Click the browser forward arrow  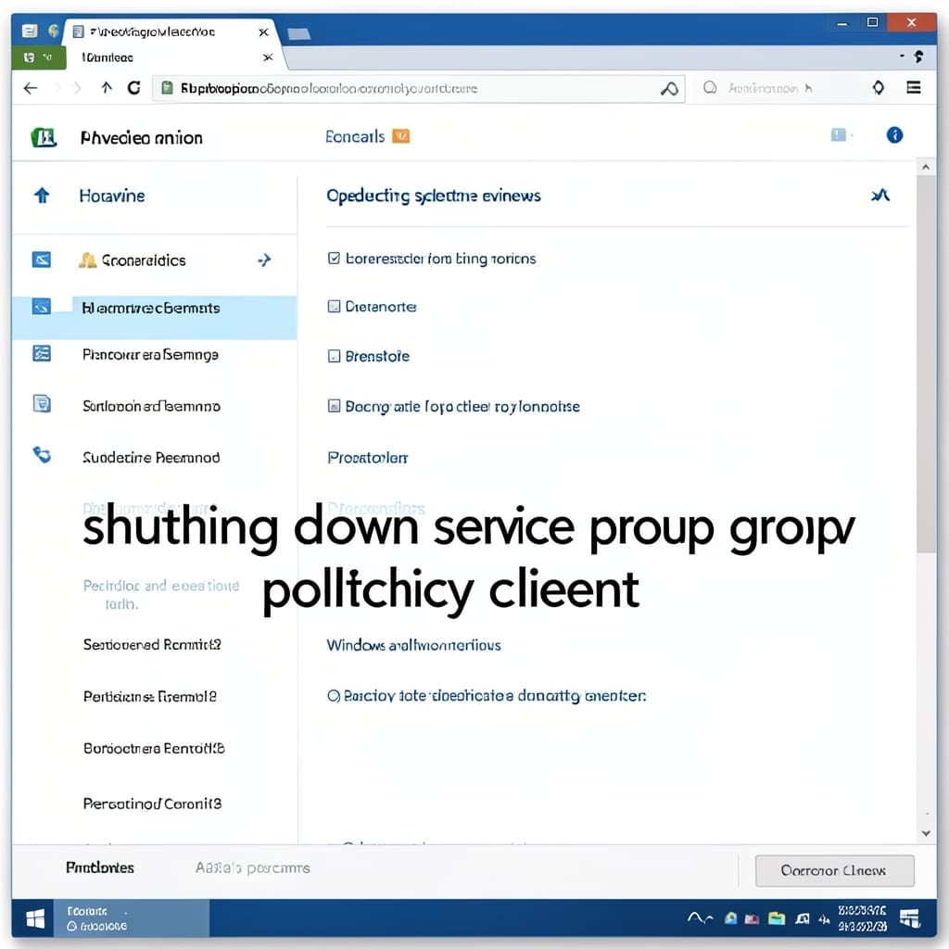tap(76, 88)
